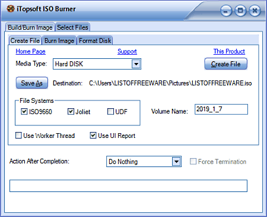
Task: Click the Create File button
Action: click(x=225, y=64)
